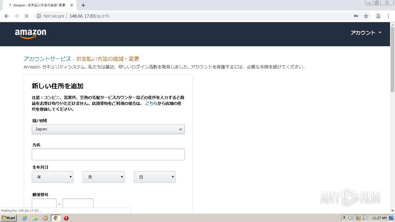The width and height of the screenshot is (395, 222).
Task: Close the Amazon tab
Action: pyautogui.click(x=72, y=5)
